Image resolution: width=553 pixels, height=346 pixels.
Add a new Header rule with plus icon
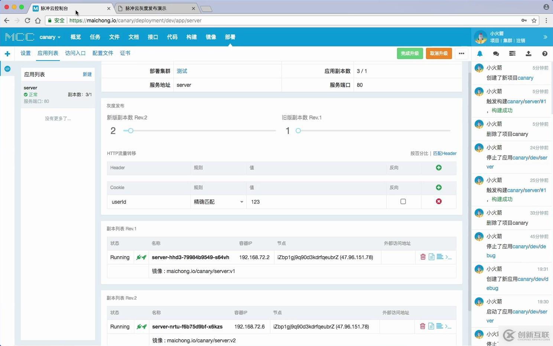439,168
